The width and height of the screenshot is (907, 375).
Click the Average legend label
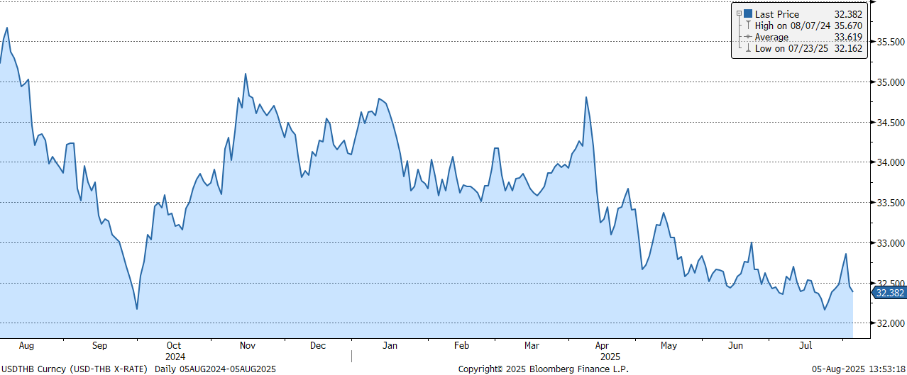coord(771,37)
